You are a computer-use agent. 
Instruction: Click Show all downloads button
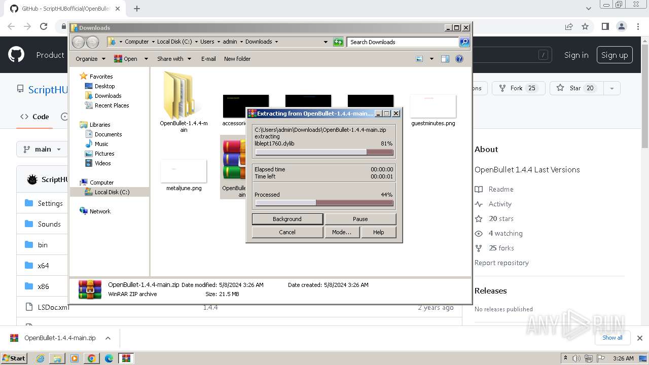[612, 338]
